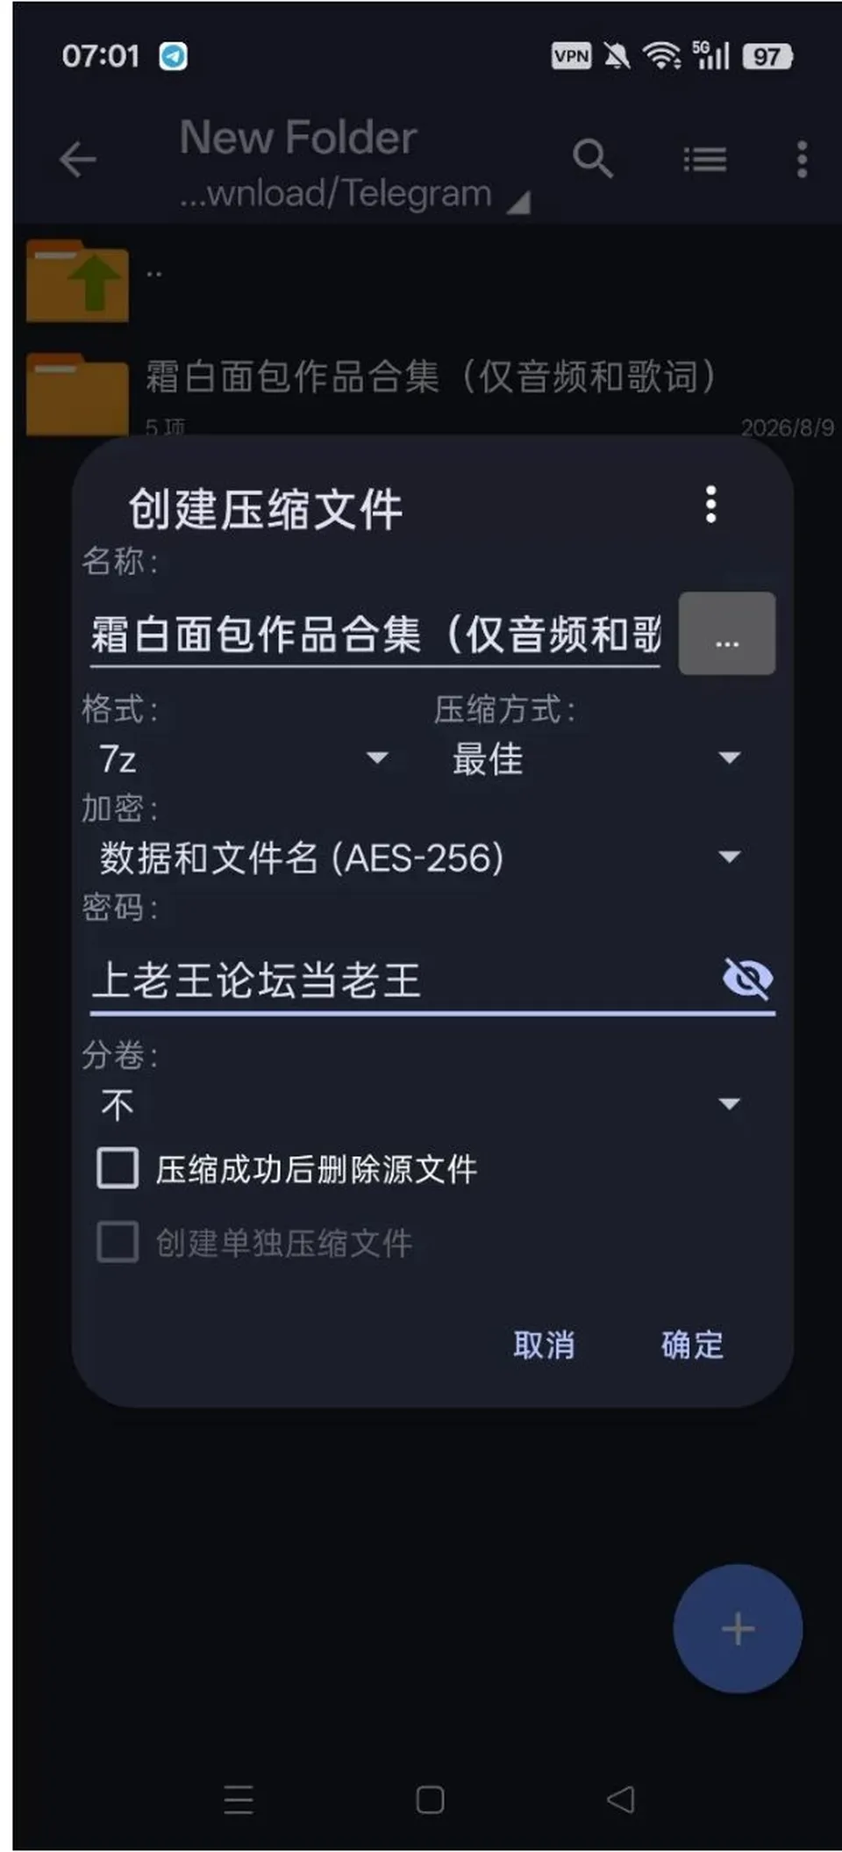
Task: Open dialog's three-dot options menu
Action: [x=711, y=505]
